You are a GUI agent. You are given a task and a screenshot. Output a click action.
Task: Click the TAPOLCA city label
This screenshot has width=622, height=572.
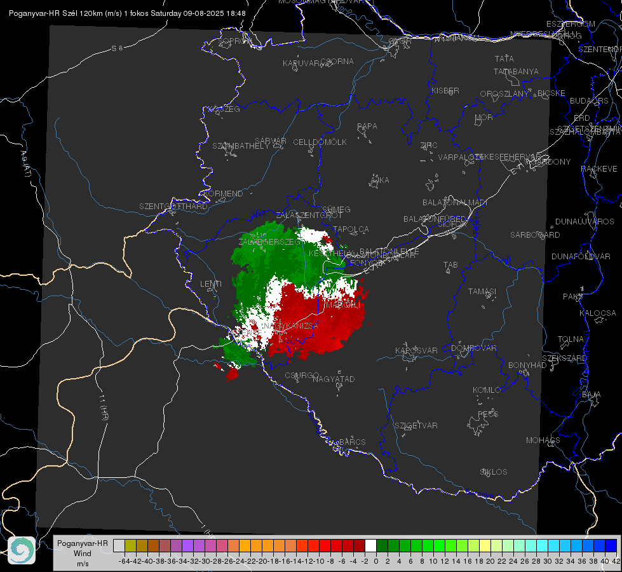351,229
